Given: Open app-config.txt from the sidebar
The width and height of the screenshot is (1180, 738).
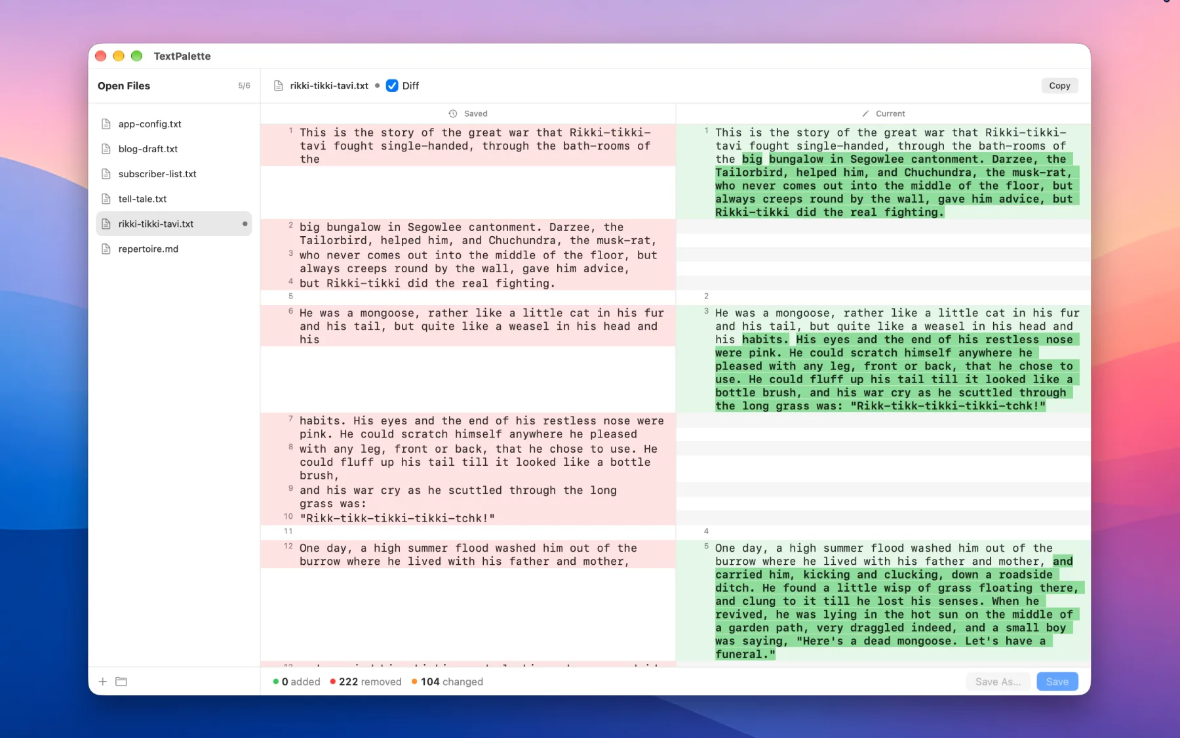Looking at the screenshot, I should point(174,124).
